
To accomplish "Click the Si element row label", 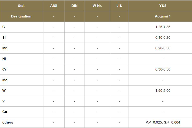I will tap(4, 38).
